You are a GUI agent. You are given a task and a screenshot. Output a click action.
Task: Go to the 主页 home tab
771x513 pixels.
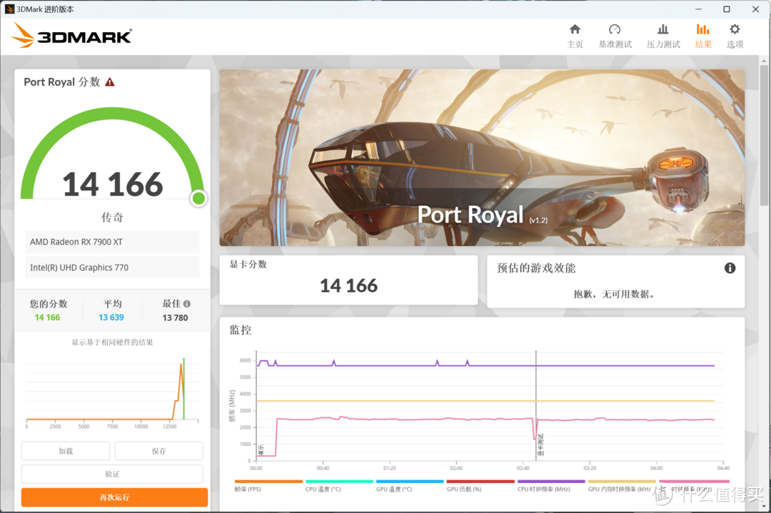(x=575, y=36)
